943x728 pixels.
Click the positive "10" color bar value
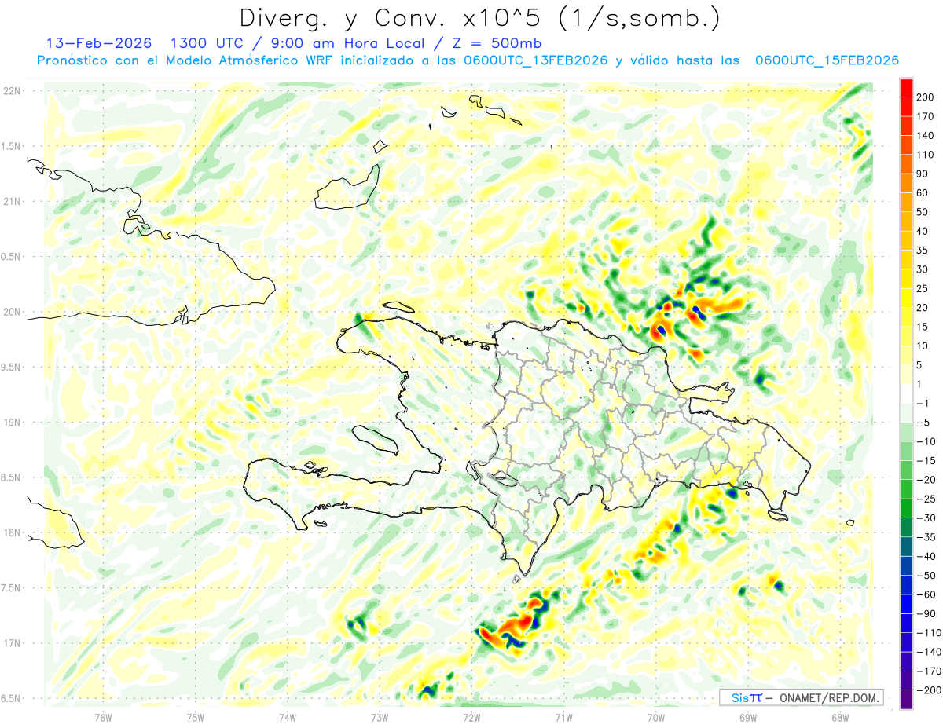tap(924, 346)
